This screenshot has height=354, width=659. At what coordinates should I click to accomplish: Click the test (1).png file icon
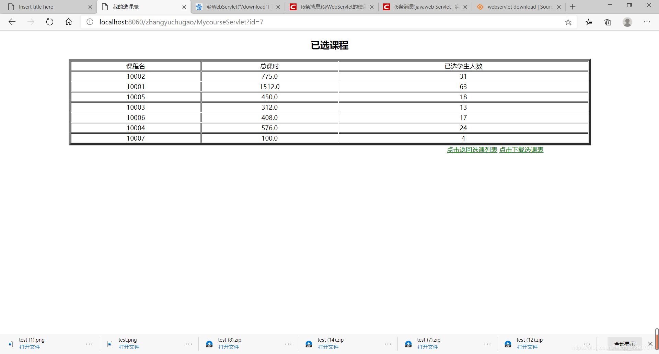point(10,344)
